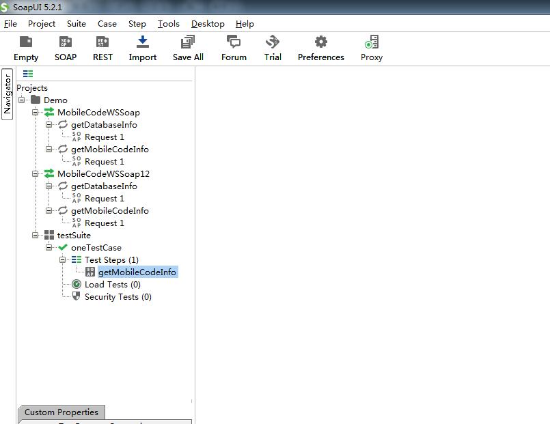Open the Forum toolbar icon
Image resolution: width=550 pixels, height=424 pixels.
[234, 42]
